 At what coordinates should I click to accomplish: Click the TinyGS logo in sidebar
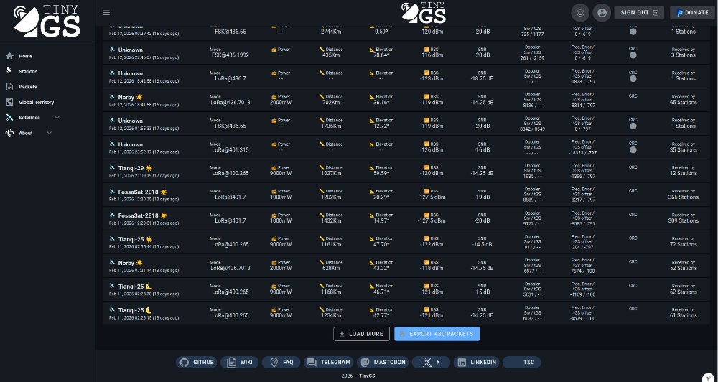click(x=47, y=21)
